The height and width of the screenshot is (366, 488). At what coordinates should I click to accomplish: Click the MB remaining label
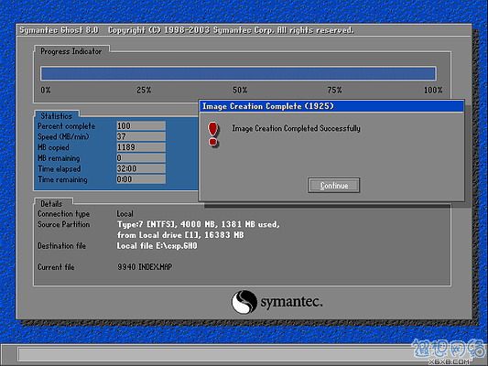point(59,158)
